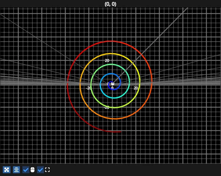The height and width of the screenshot is (176, 221).
Task: Click the "20" label on the horizontal axis
Action: tap(136, 88)
